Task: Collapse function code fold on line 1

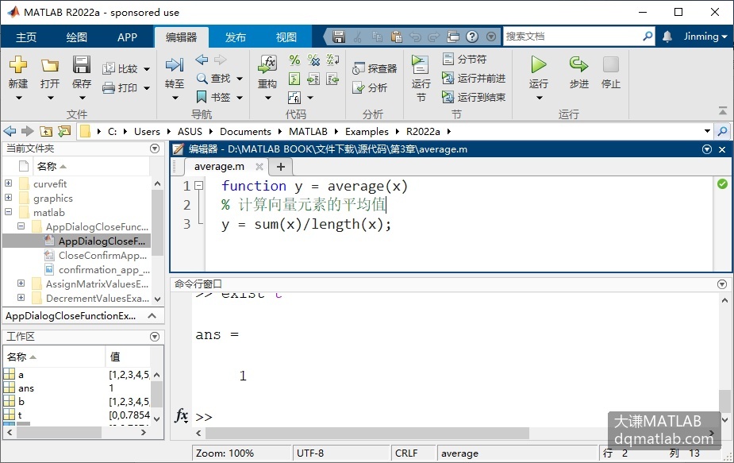Action: [199, 186]
